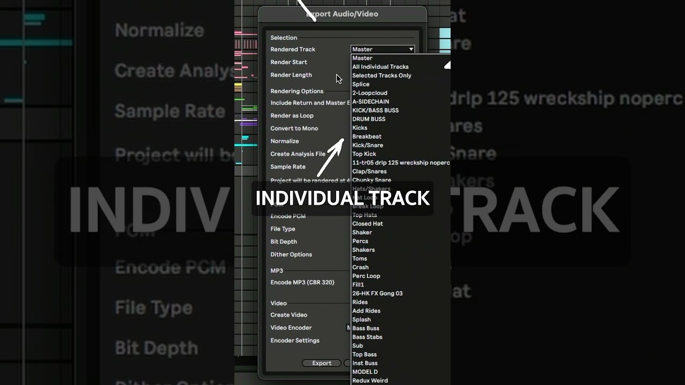Choose Percs from the track list
This screenshot has height=385, width=685.
point(360,241)
